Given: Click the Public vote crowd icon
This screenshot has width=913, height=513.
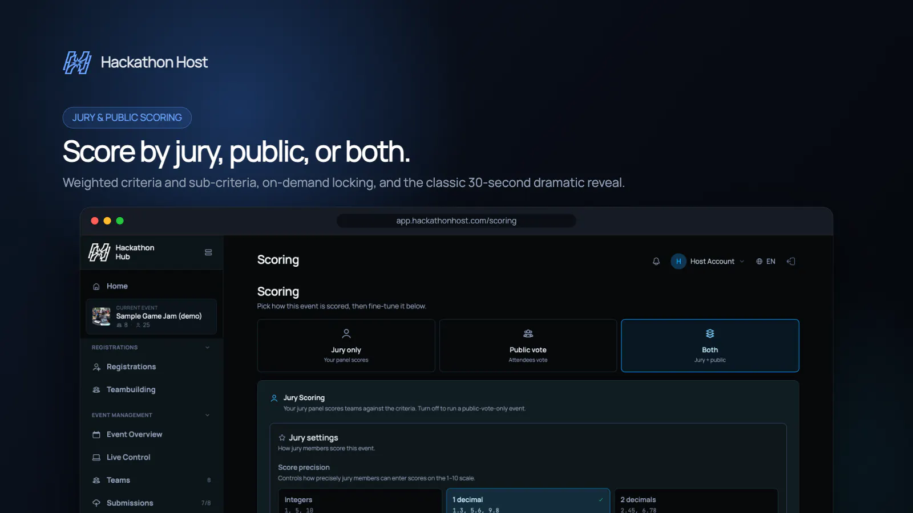Looking at the screenshot, I should (528, 333).
